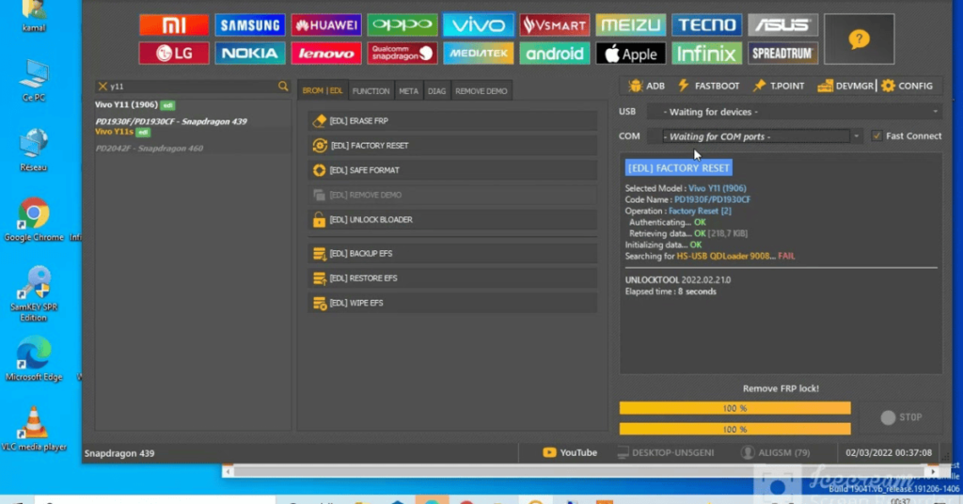Image resolution: width=963 pixels, height=504 pixels.
Task: Click Snapdragon 439 status bar text
Action: click(119, 453)
